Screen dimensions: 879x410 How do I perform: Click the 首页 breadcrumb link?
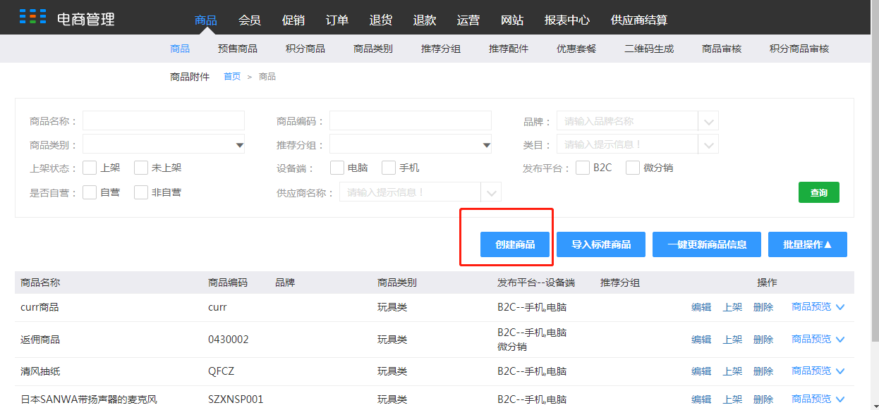click(232, 77)
